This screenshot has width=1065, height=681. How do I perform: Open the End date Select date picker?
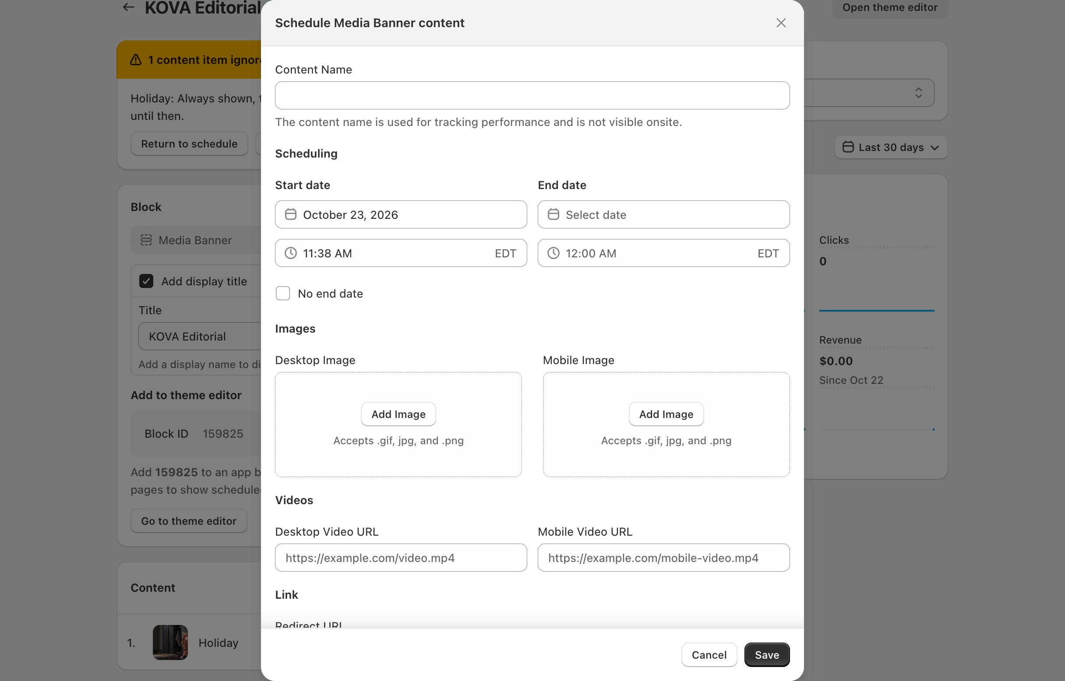pyautogui.click(x=664, y=214)
